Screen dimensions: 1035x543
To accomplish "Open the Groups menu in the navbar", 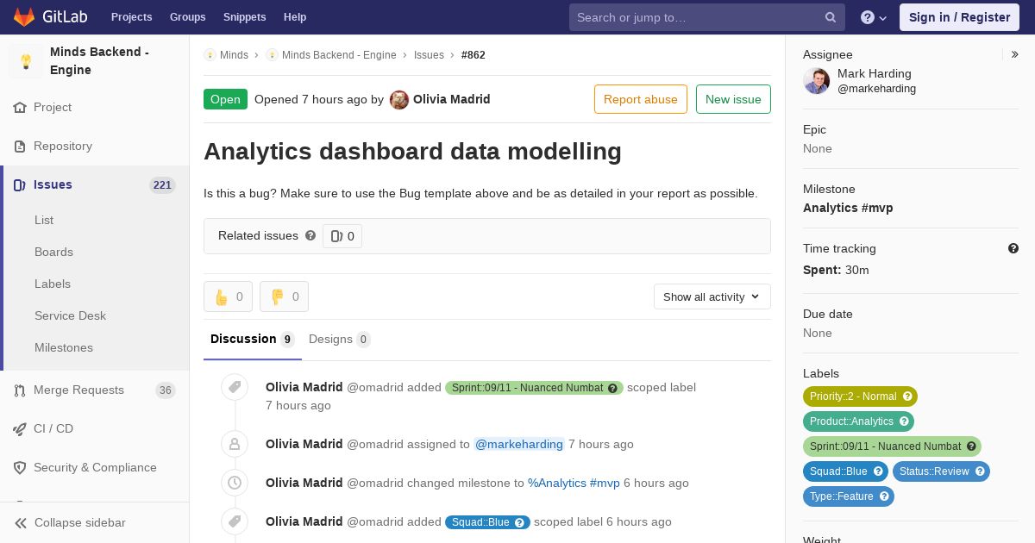I will [x=187, y=17].
